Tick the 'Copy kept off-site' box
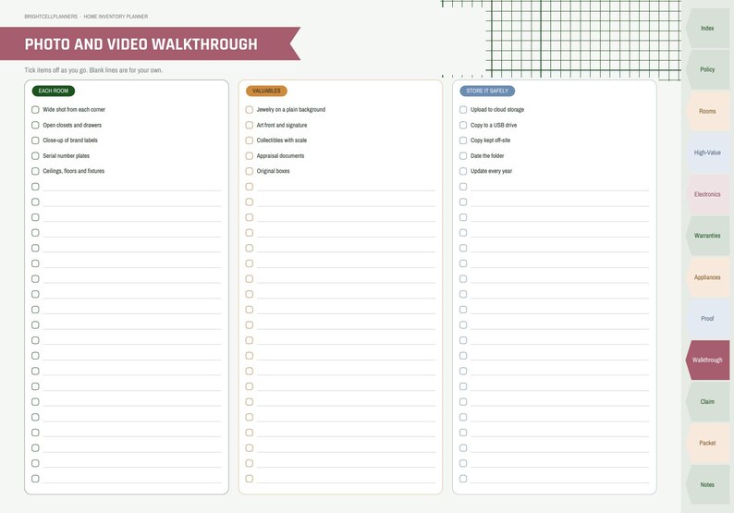Viewport: 734px width, 513px height. point(463,140)
